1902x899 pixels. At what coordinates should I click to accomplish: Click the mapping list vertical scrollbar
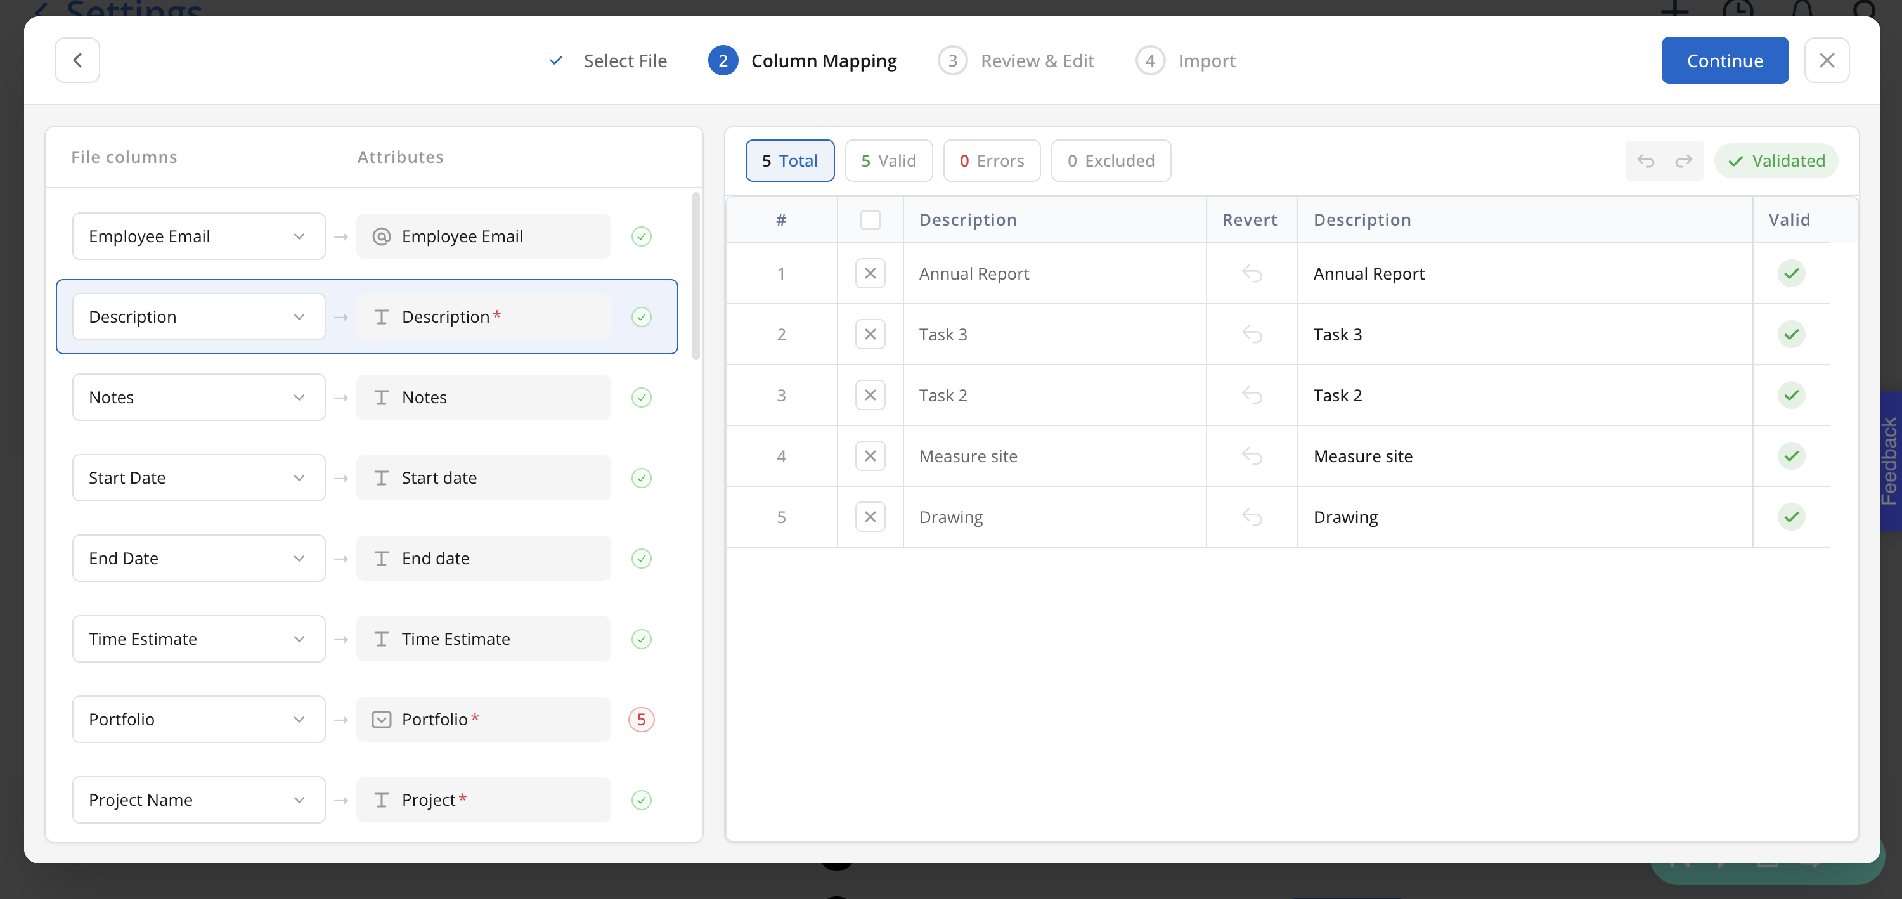[x=695, y=277]
